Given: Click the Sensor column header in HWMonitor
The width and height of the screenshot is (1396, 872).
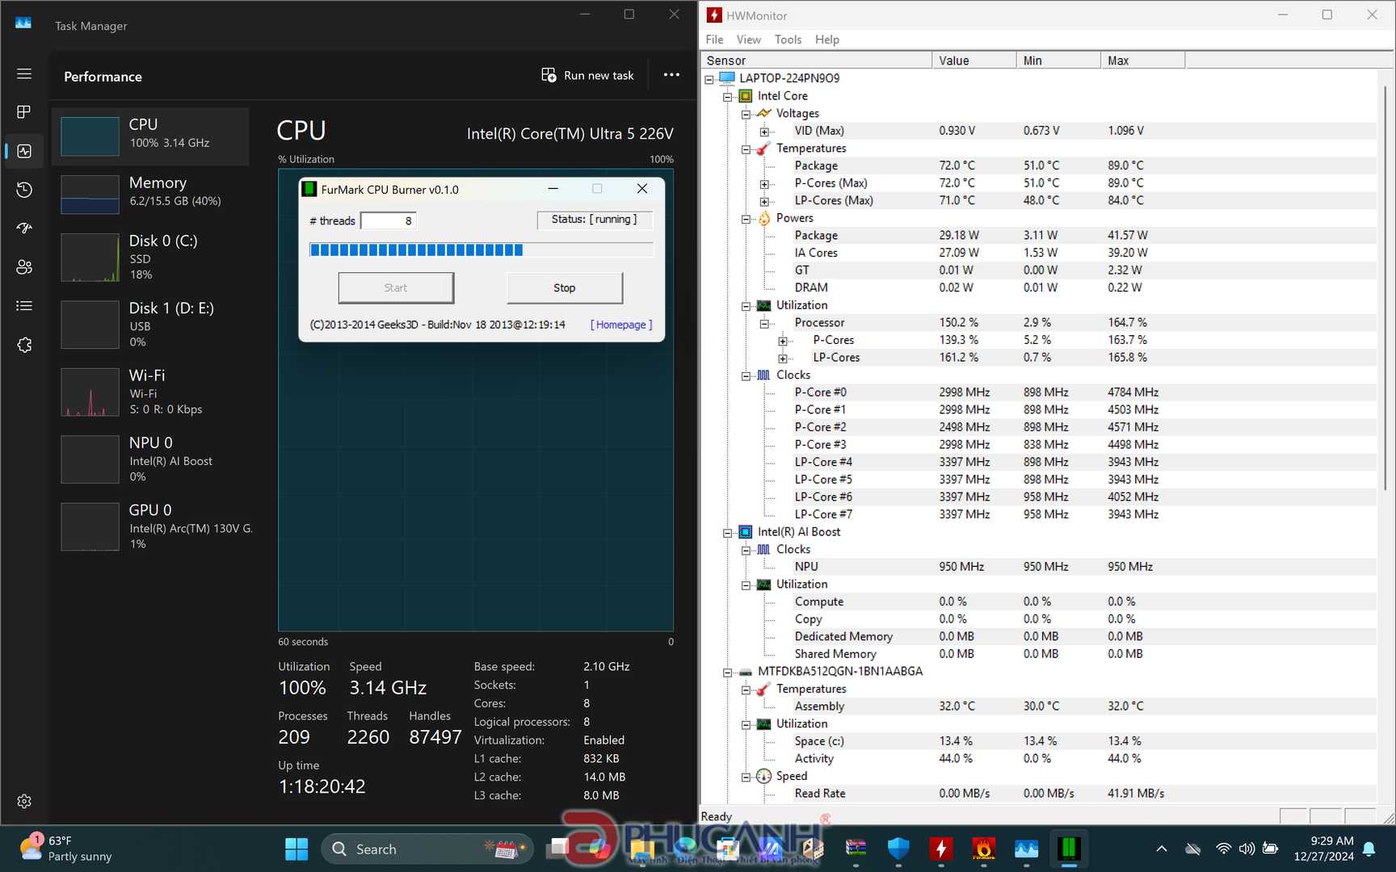Looking at the screenshot, I should pos(816,61).
